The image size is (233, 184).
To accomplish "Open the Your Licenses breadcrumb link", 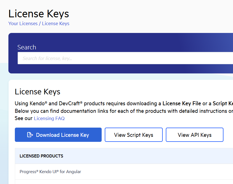I will coord(23,23).
